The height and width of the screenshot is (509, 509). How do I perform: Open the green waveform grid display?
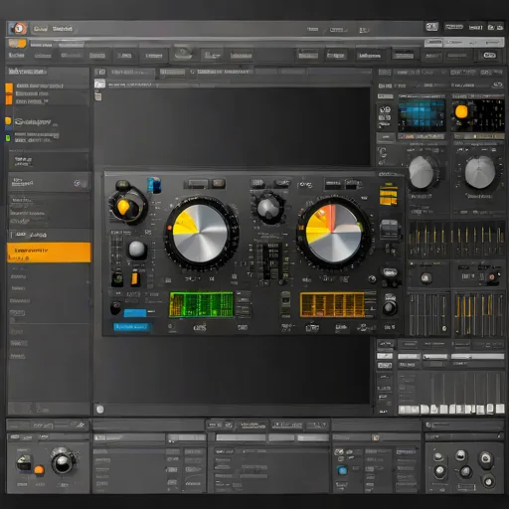(x=201, y=304)
